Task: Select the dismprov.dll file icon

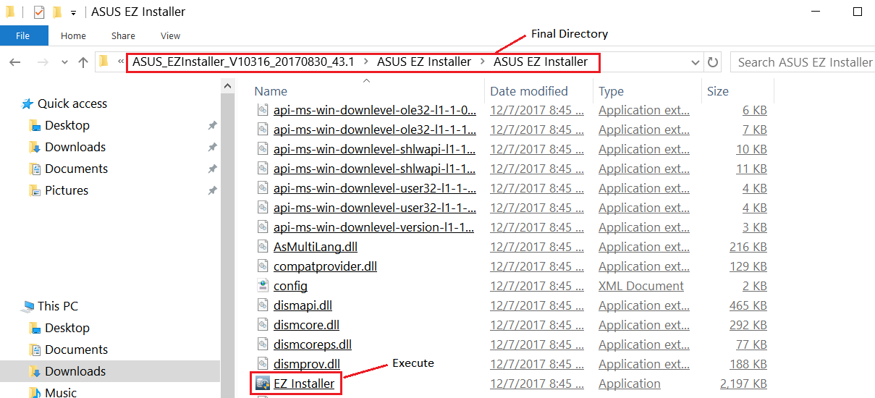Action: 263,364
